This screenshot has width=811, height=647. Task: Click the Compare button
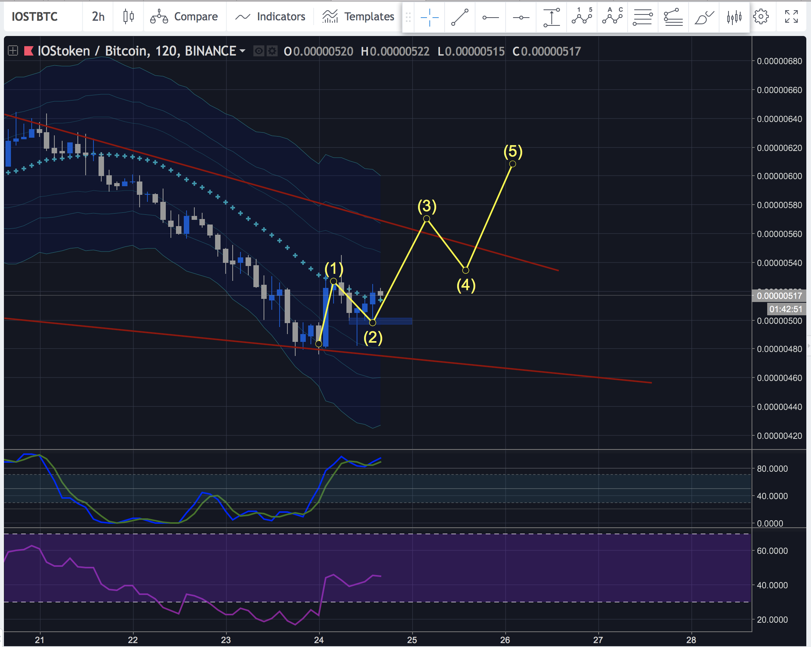pos(184,17)
